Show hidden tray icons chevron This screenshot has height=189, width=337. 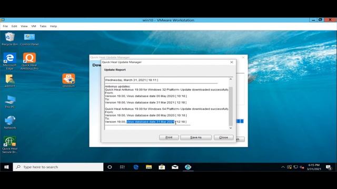click(283, 167)
